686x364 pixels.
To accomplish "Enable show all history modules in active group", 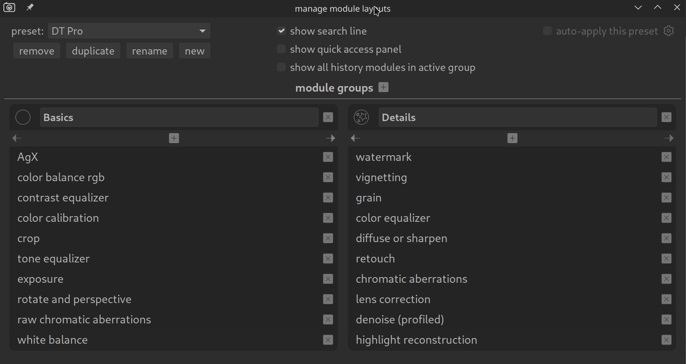I will coord(281,67).
